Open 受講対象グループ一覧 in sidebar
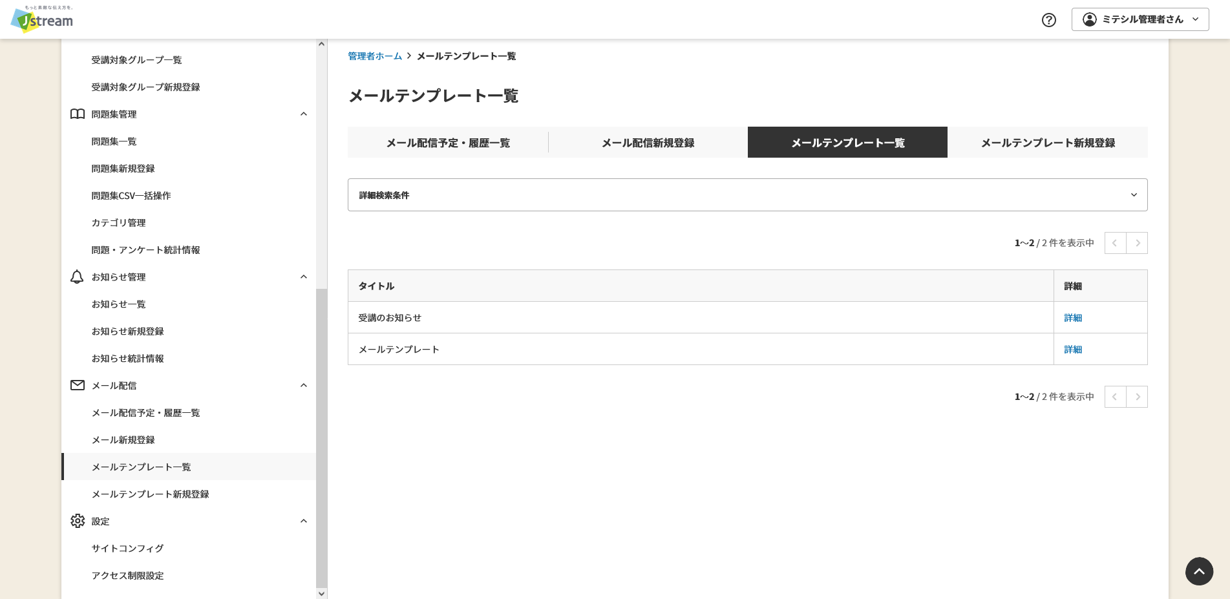The image size is (1230, 599). click(136, 60)
